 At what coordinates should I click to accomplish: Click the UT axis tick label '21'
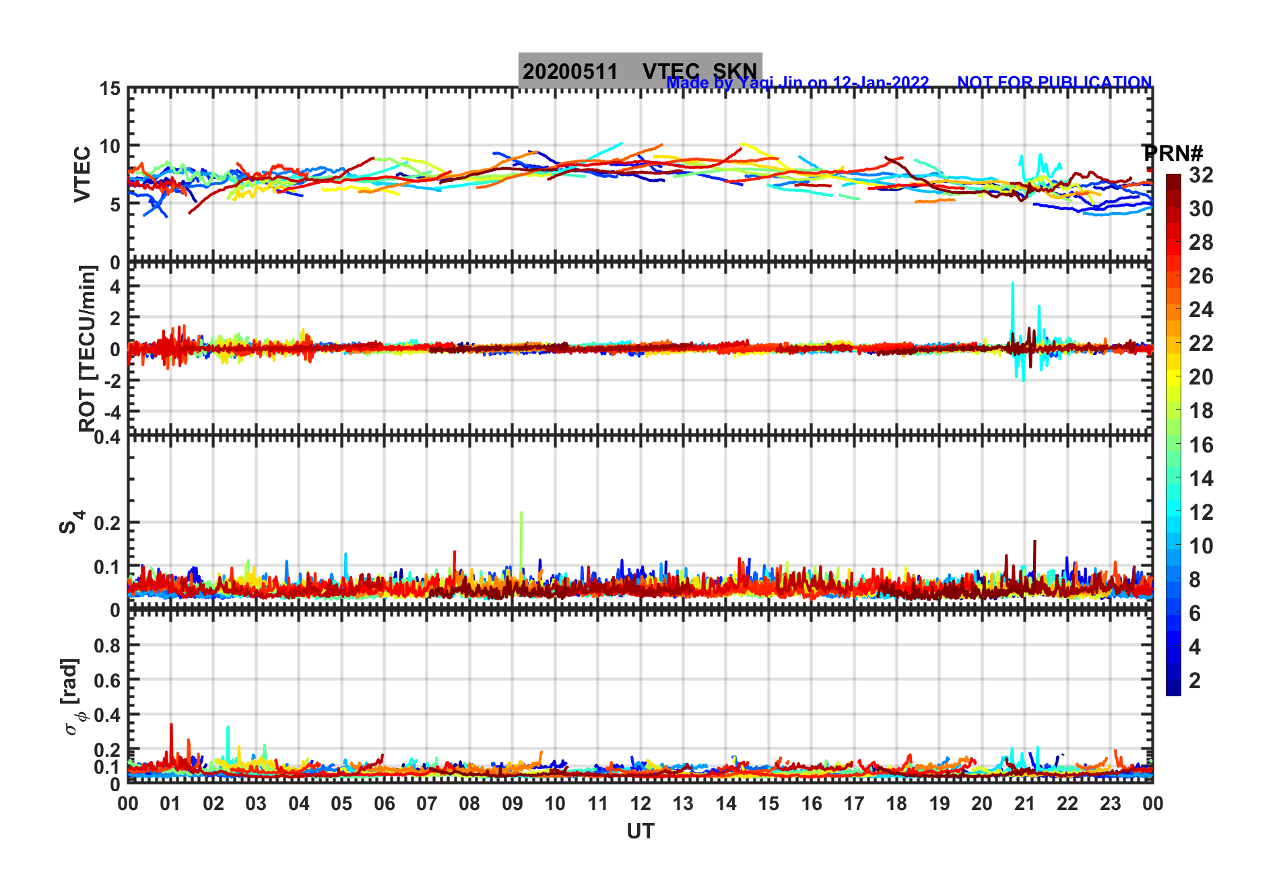1025,803
